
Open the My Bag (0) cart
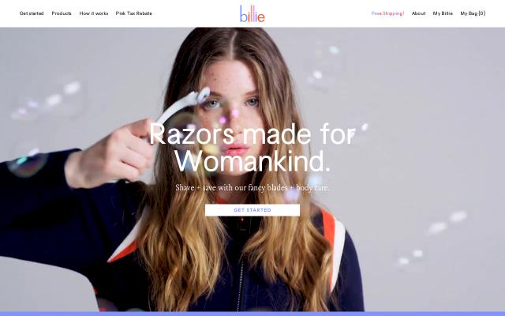click(473, 13)
